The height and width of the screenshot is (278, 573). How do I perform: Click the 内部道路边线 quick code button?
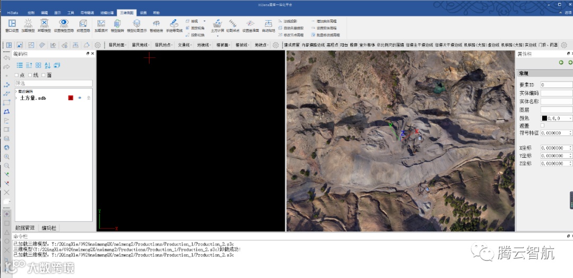tap(313, 45)
